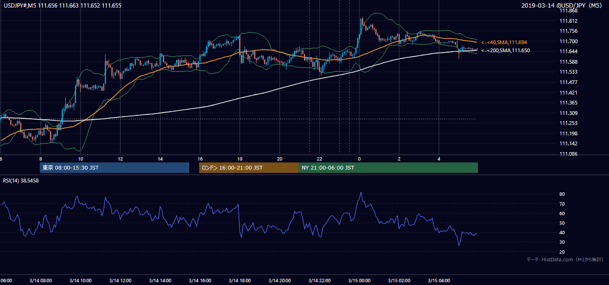
Task: Click price axis label 111.812
Action: pos(568,21)
